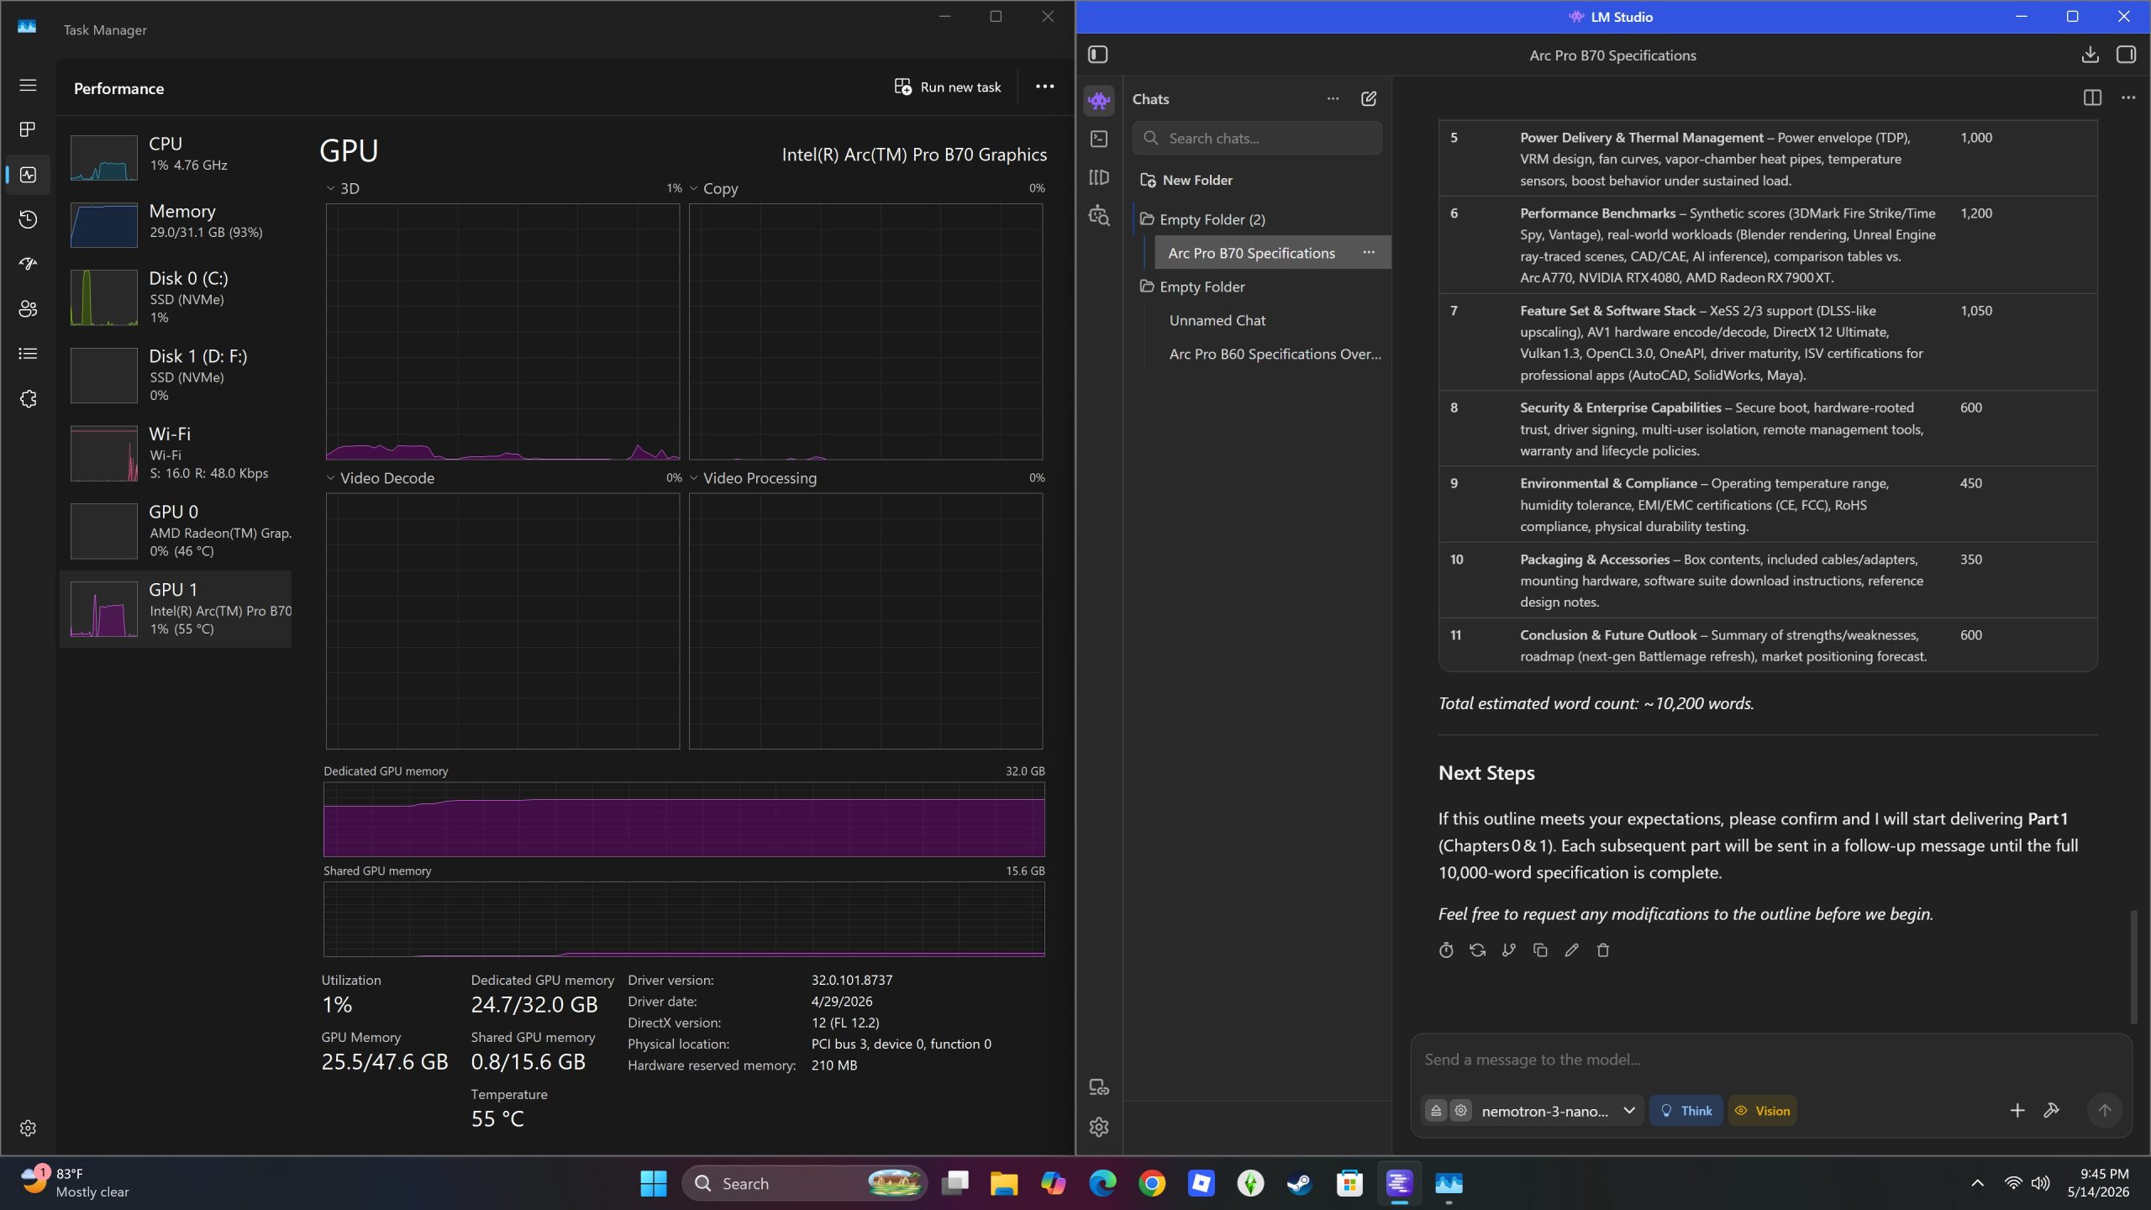
Task: Collapse Empty Folder in chats list
Action: pyautogui.click(x=1192, y=287)
